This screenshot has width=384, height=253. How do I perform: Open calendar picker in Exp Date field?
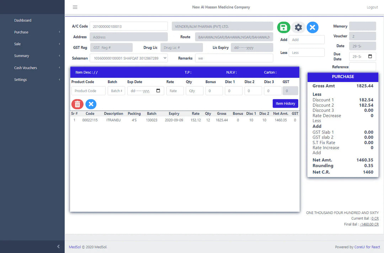(158, 91)
